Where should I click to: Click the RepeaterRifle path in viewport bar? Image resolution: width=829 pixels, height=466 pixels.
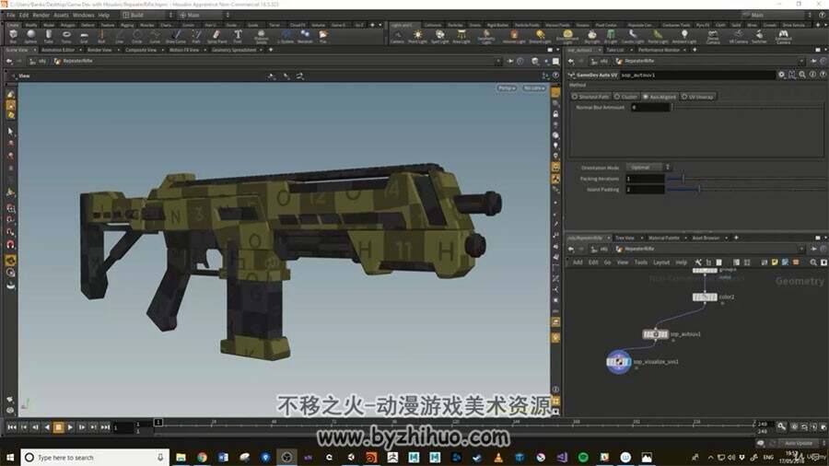click(x=77, y=61)
